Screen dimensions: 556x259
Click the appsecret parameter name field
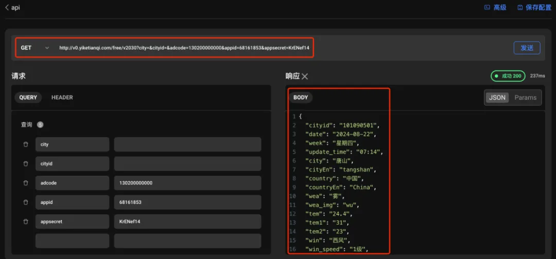coord(73,221)
